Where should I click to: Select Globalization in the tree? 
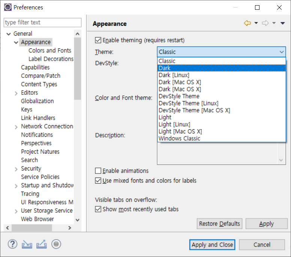click(37, 101)
